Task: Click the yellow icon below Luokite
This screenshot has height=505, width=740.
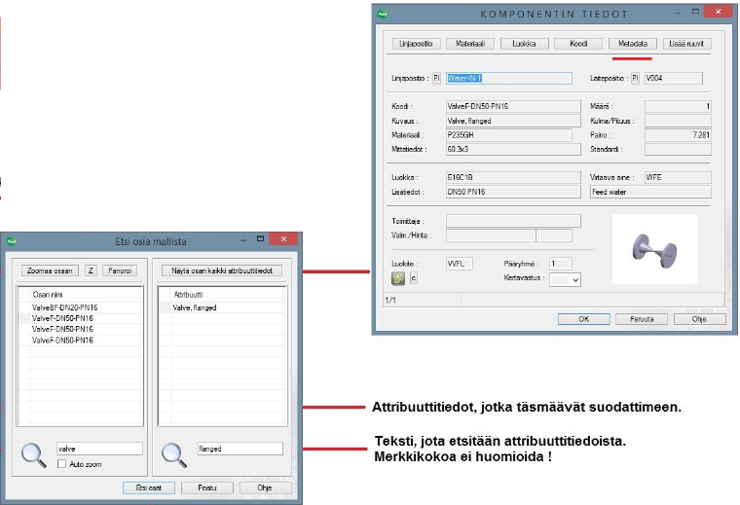Action: (x=397, y=279)
